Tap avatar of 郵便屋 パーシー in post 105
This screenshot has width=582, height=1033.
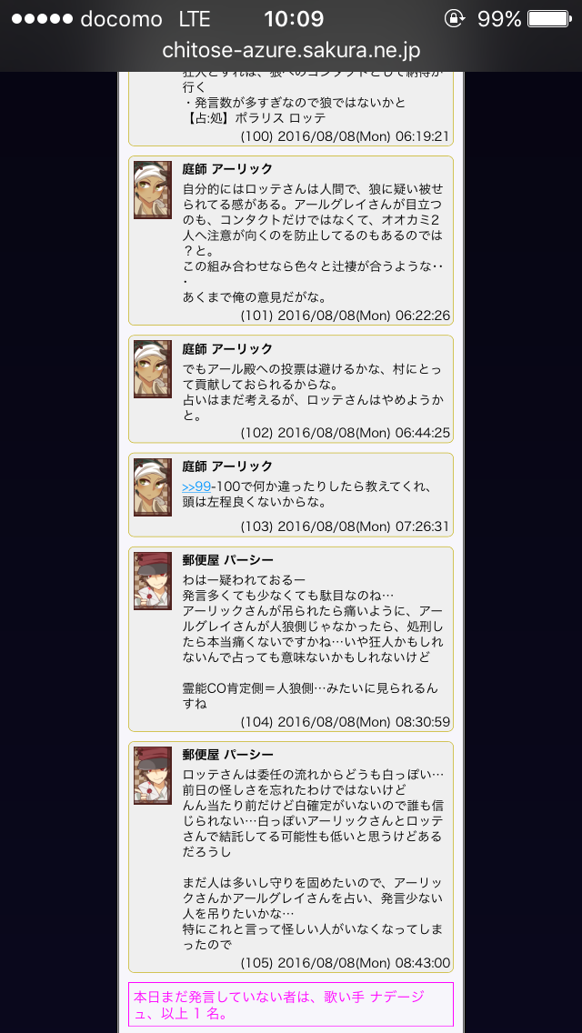(x=153, y=776)
